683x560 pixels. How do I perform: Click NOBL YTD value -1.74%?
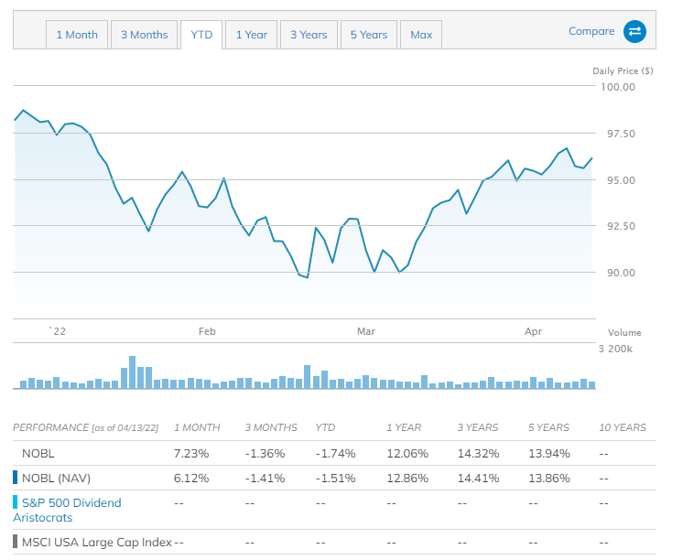point(335,453)
